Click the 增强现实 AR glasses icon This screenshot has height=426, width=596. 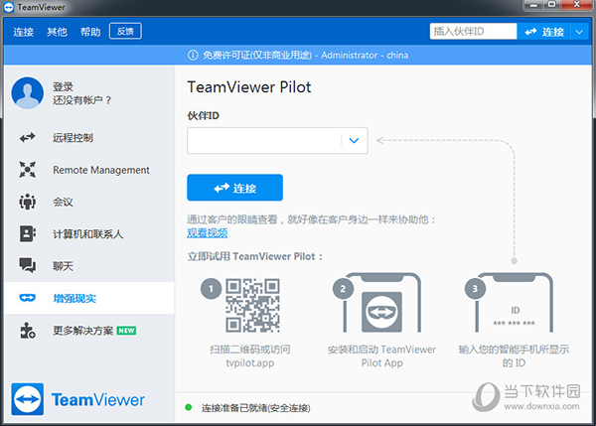(28, 298)
